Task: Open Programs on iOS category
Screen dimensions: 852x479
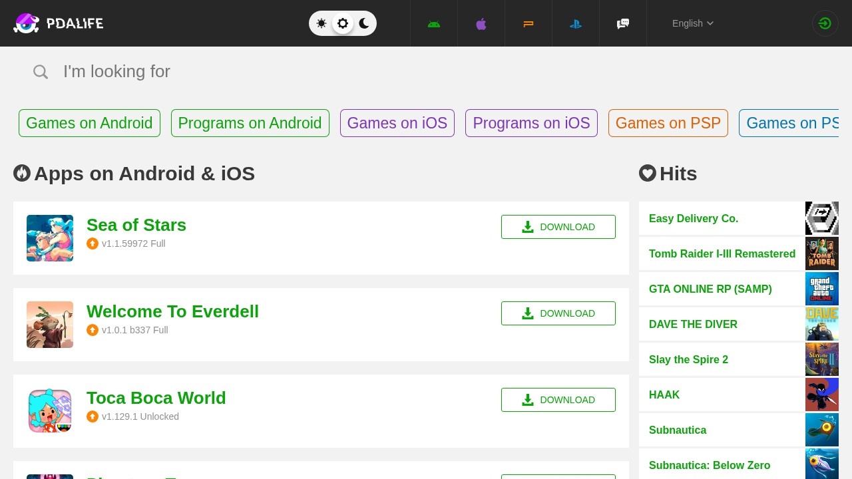Action: [531, 123]
